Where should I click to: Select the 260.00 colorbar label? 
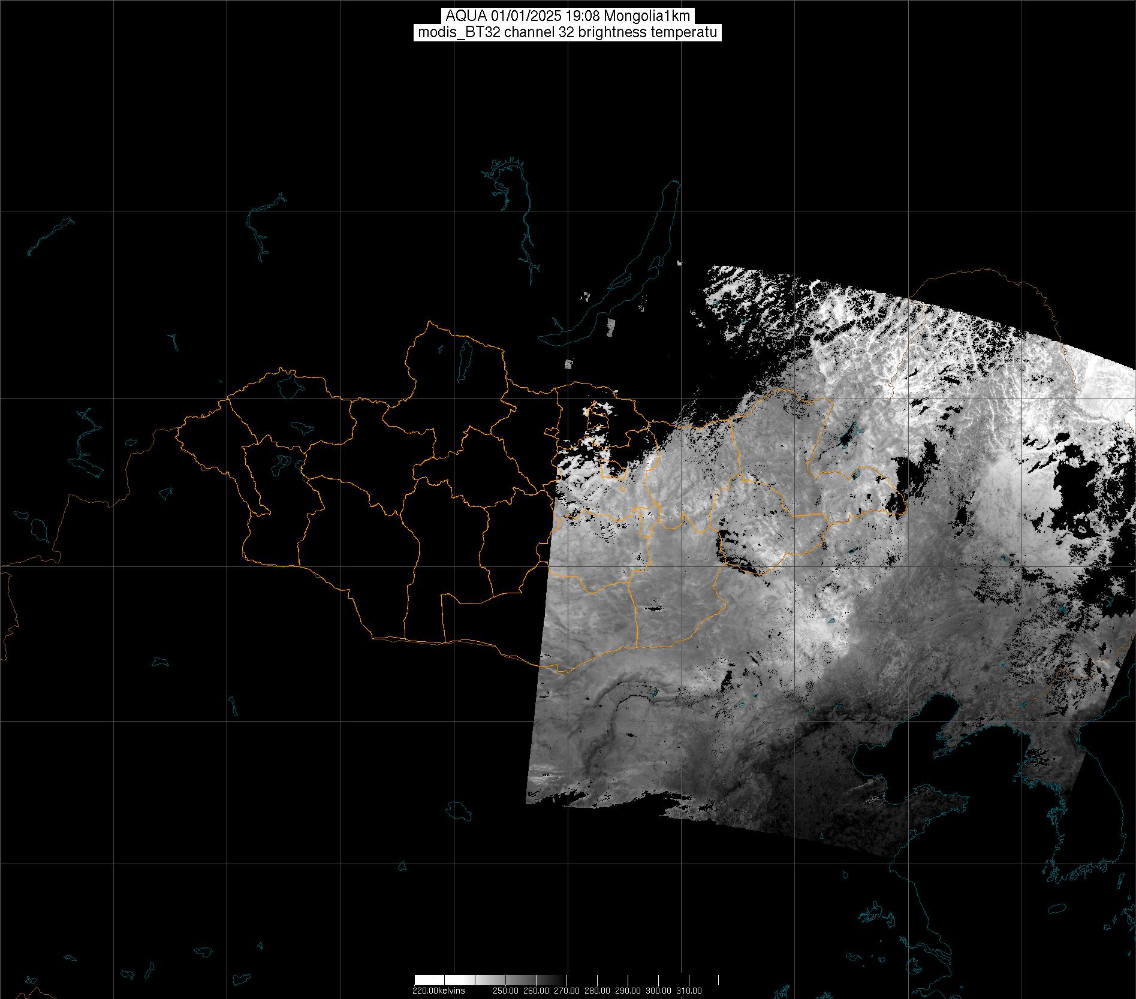[x=536, y=991]
